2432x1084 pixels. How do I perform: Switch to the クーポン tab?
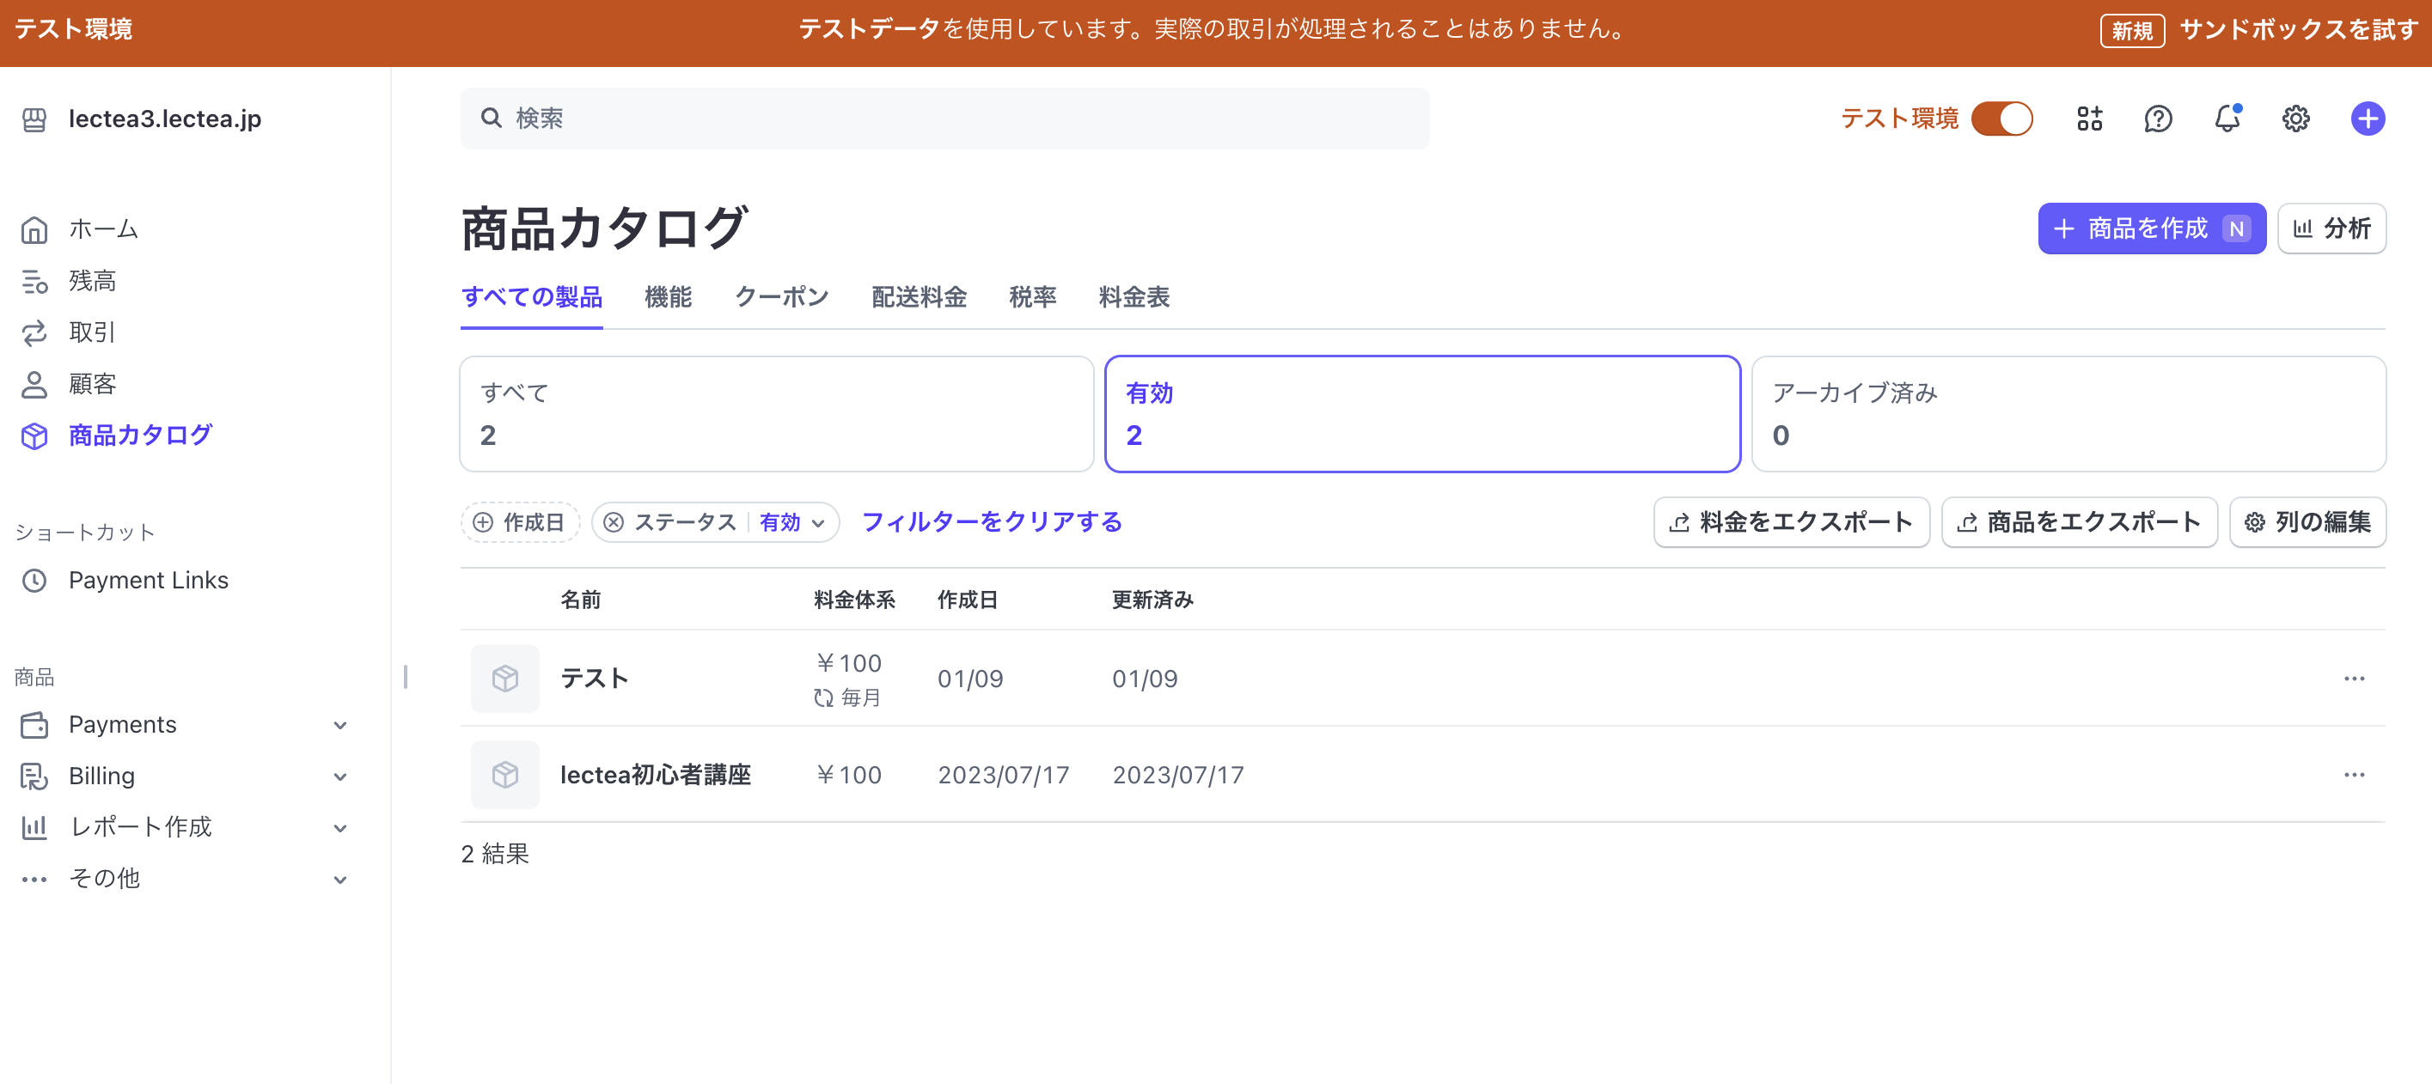pos(781,297)
